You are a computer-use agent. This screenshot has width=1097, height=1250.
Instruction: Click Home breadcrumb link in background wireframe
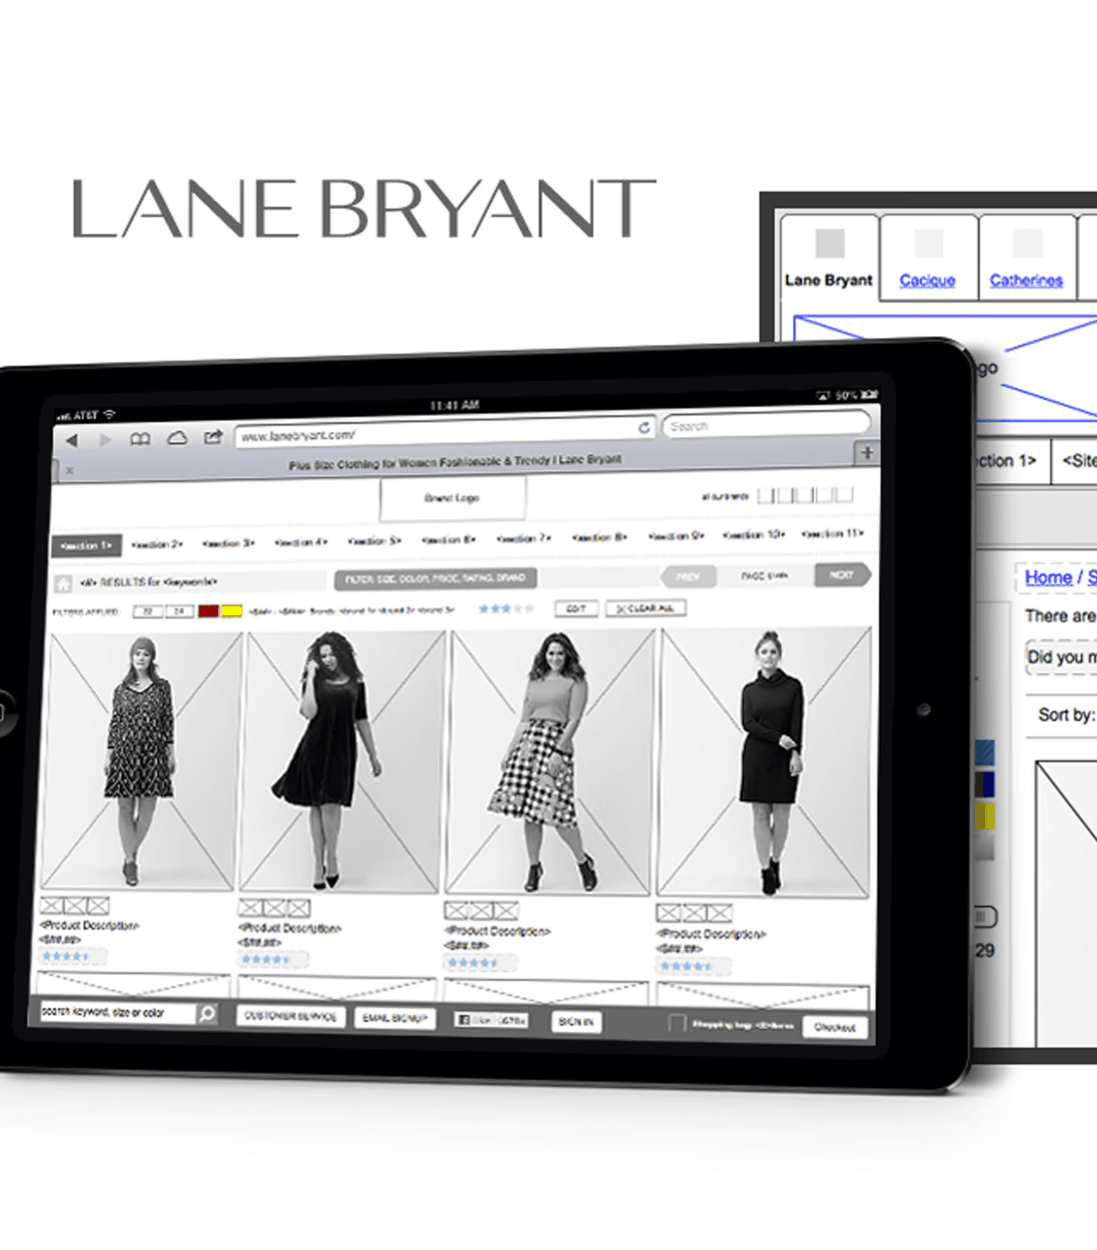point(1048,578)
